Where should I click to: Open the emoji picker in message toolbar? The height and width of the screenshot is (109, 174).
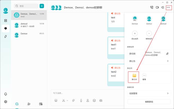tap(56, 100)
